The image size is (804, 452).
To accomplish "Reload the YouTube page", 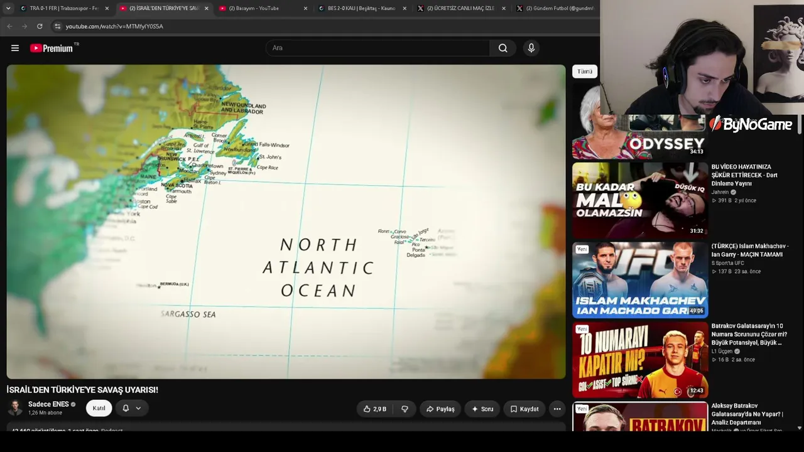I will [40, 26].
